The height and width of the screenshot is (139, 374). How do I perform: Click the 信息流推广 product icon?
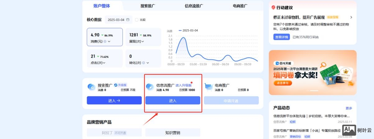coord(150,87)
